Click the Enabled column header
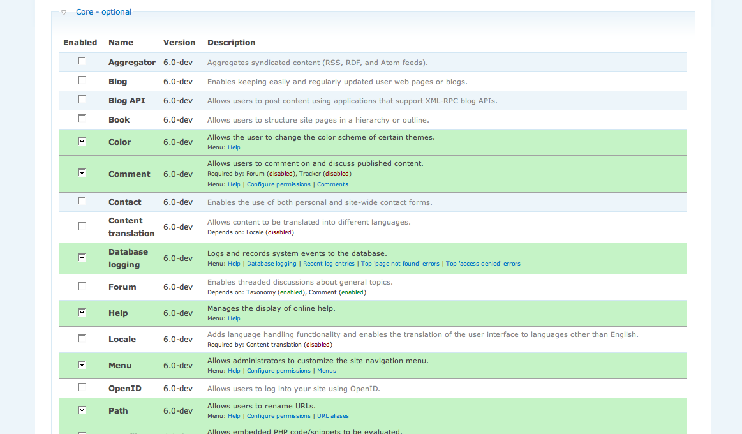 coord(80,43)
